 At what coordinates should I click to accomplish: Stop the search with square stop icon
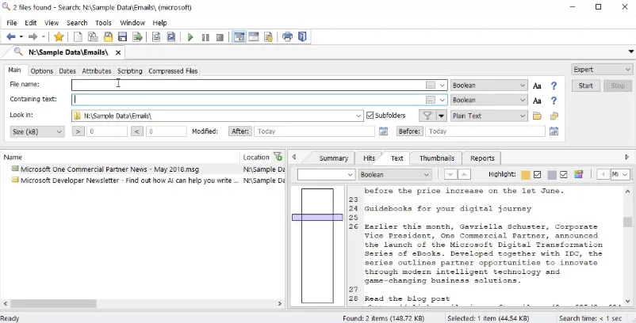pyautogui.click(x=220, y=37)
